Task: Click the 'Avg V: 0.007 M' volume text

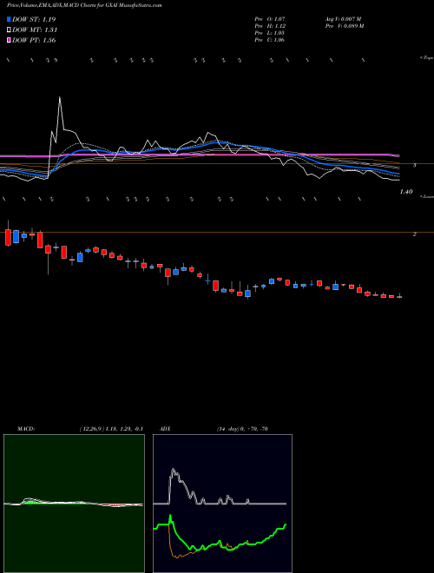Action: coord(343,19)
